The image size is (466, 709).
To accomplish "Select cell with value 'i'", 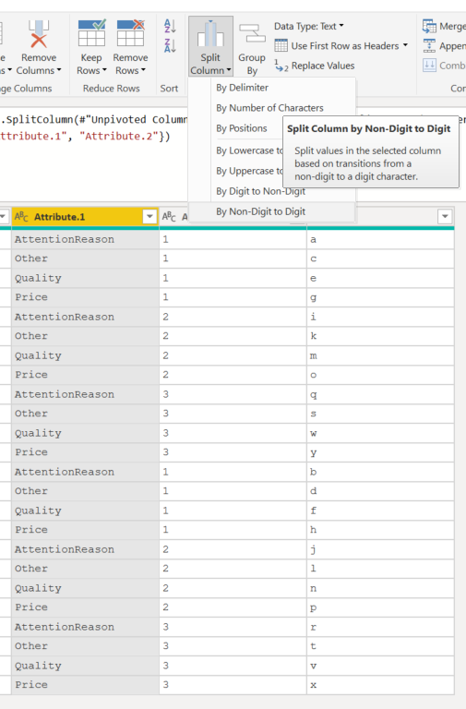I will tap(380, 317).
